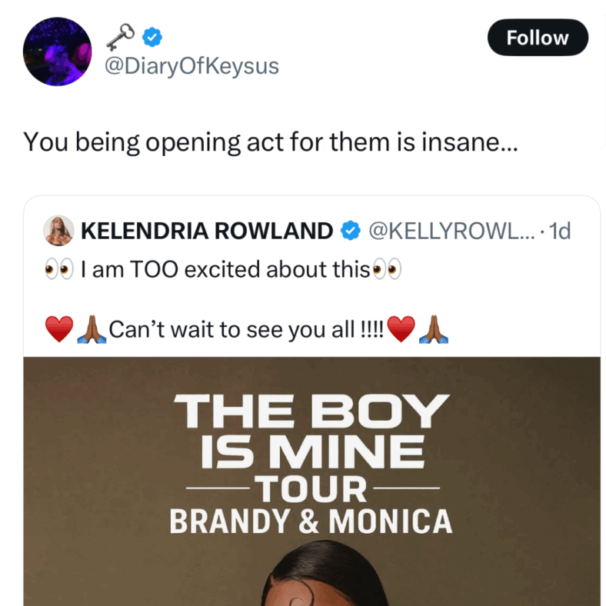Image resolution: width=606 pixels, height=606 pixels.
Task: Click the Follow button
Action: [x=538, y=38]
